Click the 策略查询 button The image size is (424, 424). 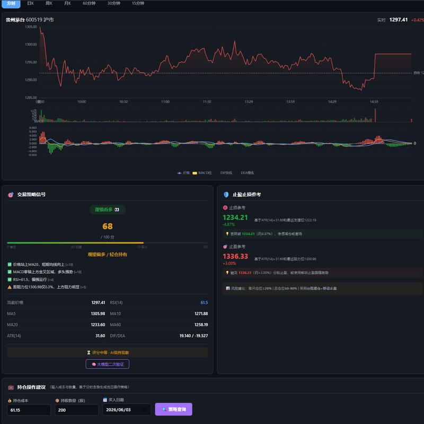174,409
